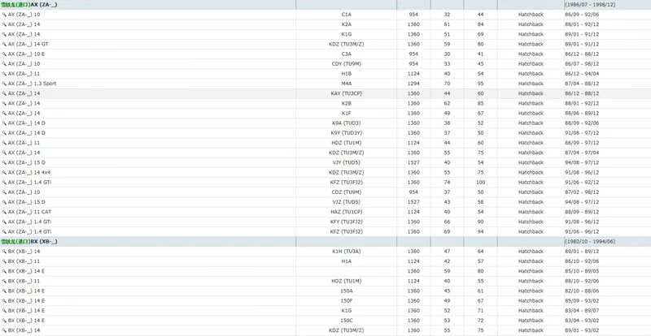Click the magnifier icon beside AX 14 4x4
The height and width of the screenshot is (336, 651).
click(x=4, y=172)
